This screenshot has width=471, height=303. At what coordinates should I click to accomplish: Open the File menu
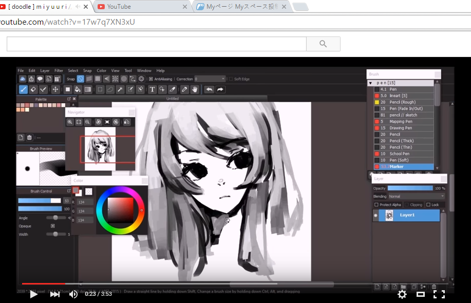coord(21,70)
